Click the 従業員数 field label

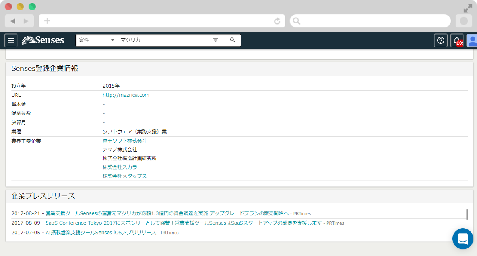(x=21, y=113)
